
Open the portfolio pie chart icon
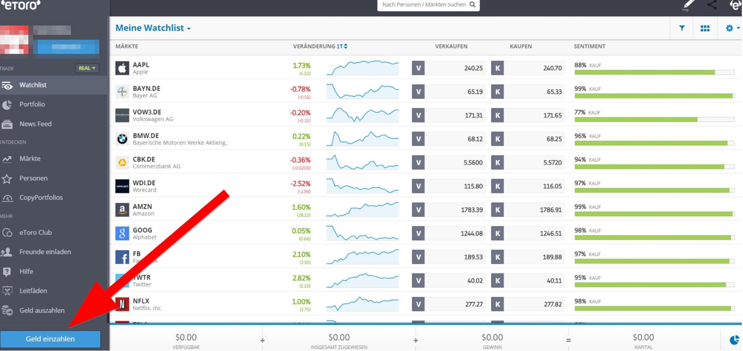(734, 340)
